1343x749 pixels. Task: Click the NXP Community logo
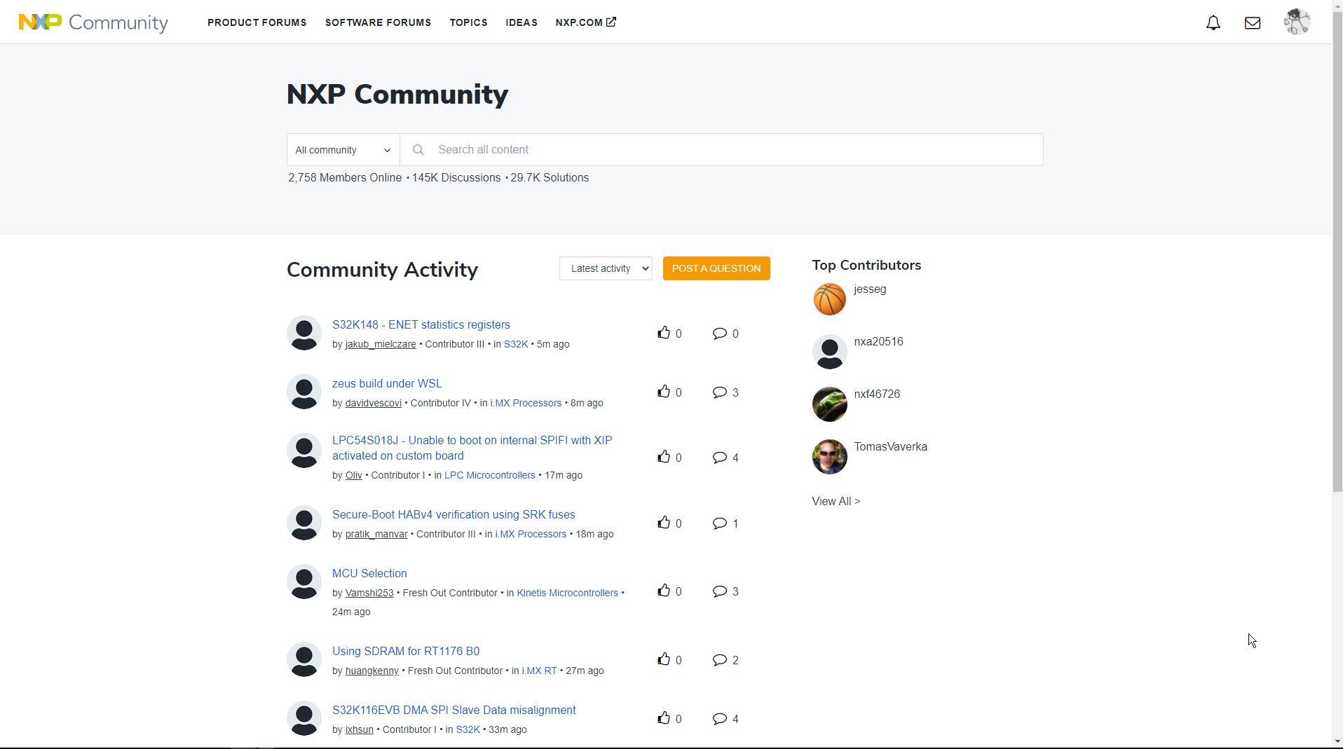[93, 22]
